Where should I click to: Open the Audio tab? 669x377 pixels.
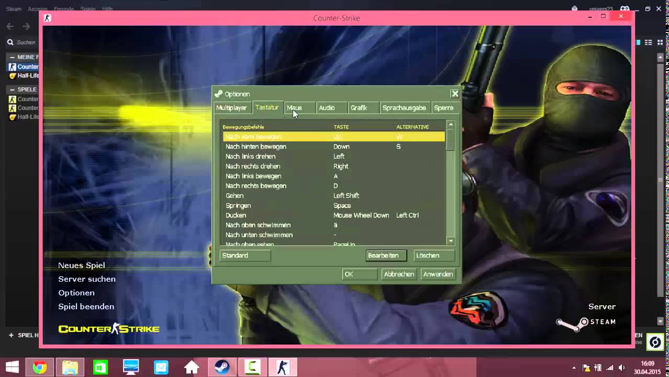(x=331, y=108)
